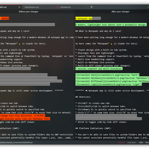Click the "Before your changes" header
Screen dimensions: 149x149
coord(28,12)
